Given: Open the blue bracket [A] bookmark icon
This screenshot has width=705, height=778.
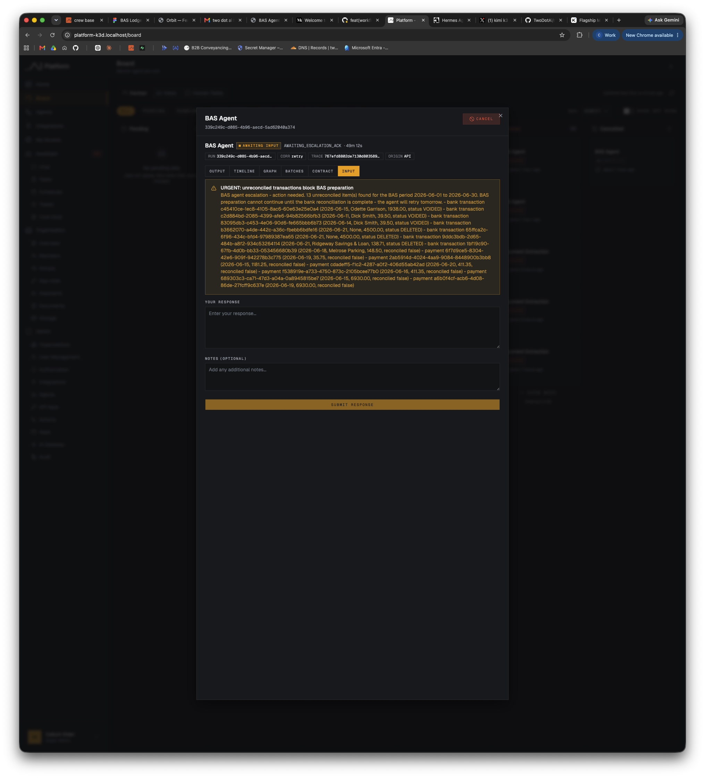Looking at the screenshot, I should coord(176,48).
